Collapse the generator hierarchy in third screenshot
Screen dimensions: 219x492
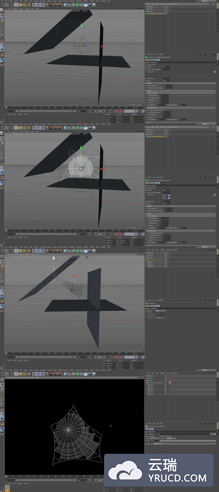[147, 260]
